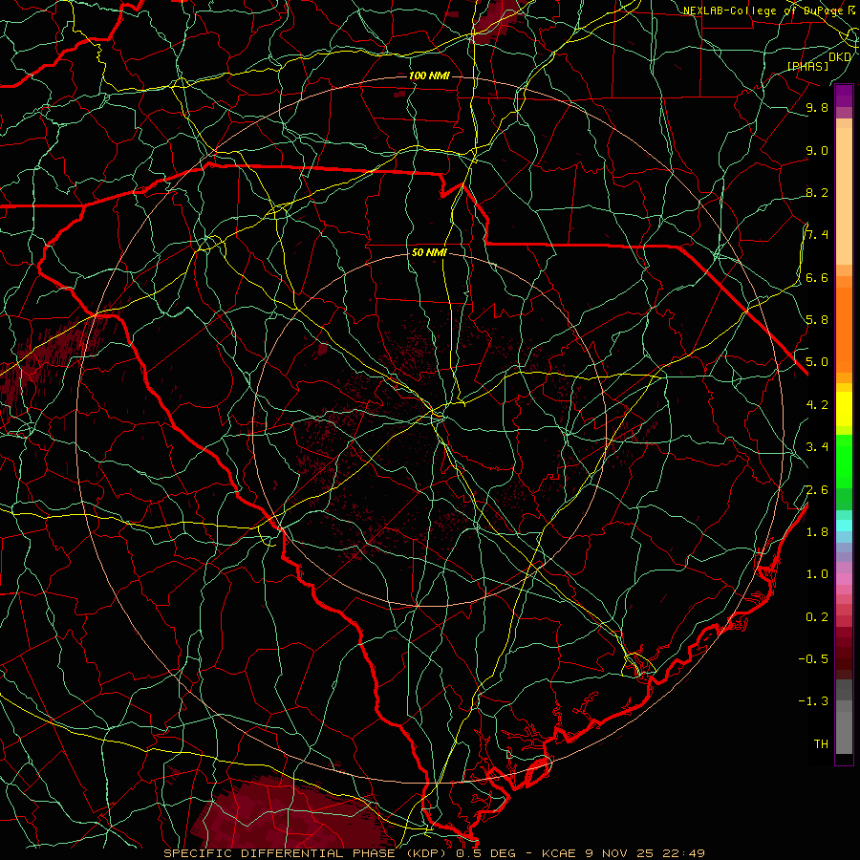The height and width of the screenshot is (860, 860).
Task: Click the 2.6 scale value
Action: [x=817, y=489]
